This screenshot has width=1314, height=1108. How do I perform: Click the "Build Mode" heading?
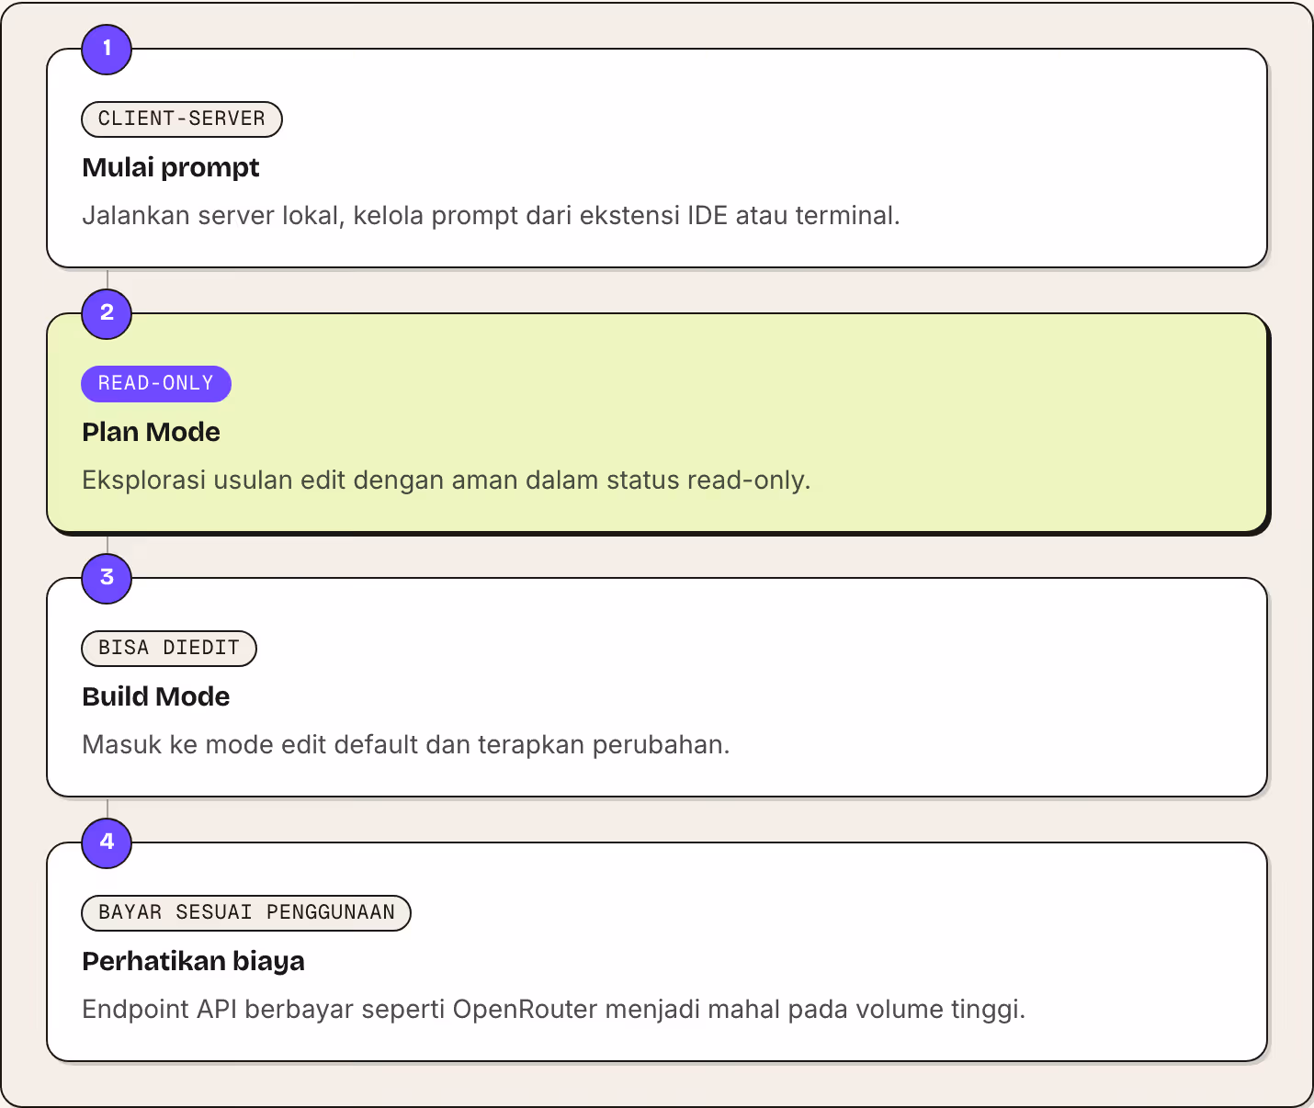point(155,696)
